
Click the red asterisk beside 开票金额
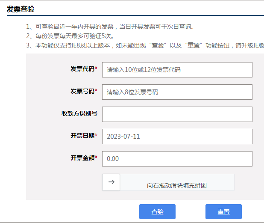click(x=96, y=157)
